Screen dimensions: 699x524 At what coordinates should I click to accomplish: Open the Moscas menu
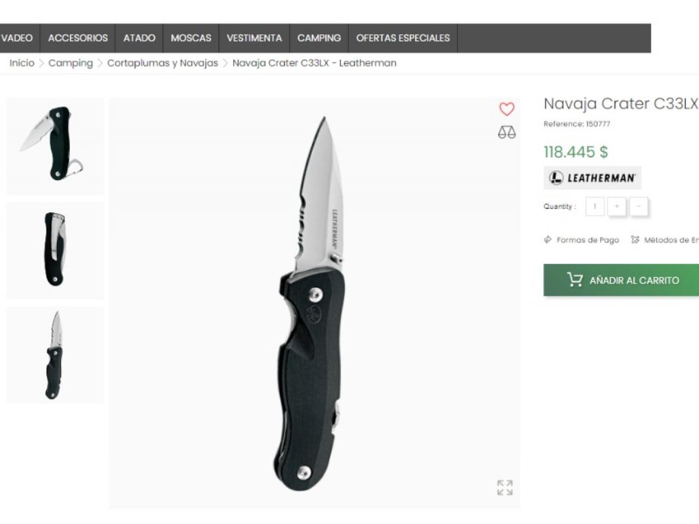191,38
